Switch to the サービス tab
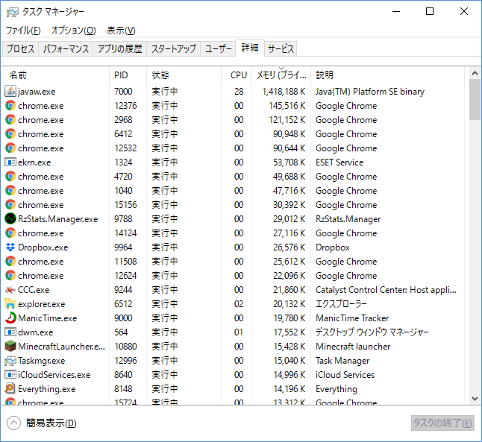 [x=281, y=48]
